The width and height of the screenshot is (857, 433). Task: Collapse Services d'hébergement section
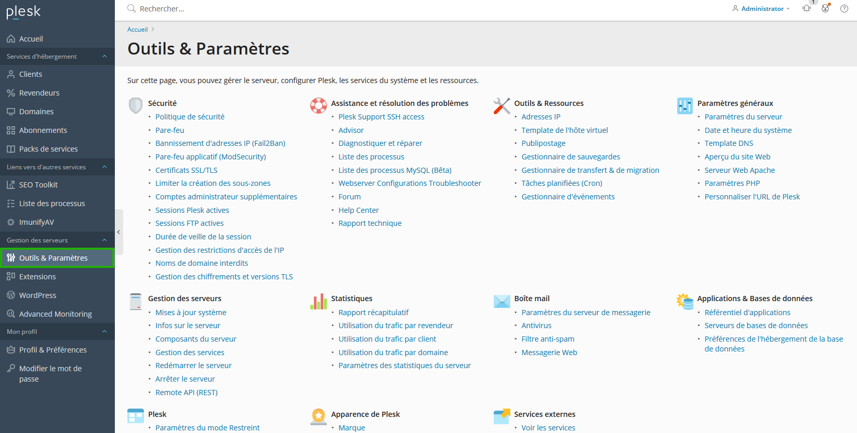tap(104, 57)
